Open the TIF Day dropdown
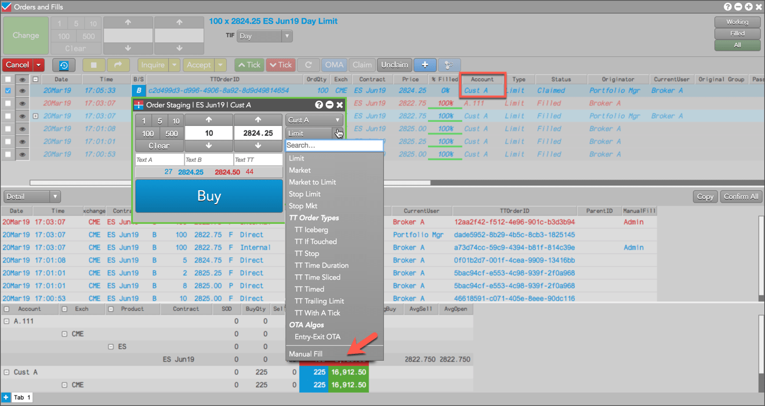Viewport: 765px width, 406px height. (265, 36)
